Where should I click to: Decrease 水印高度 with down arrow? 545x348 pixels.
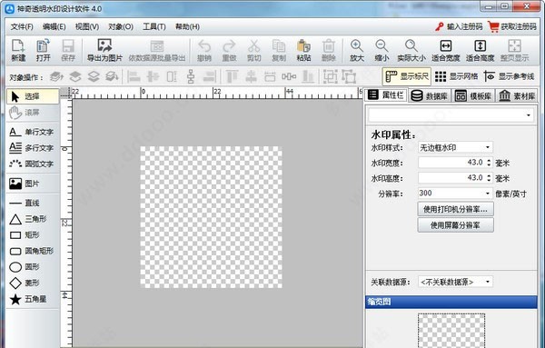(489, 180)
